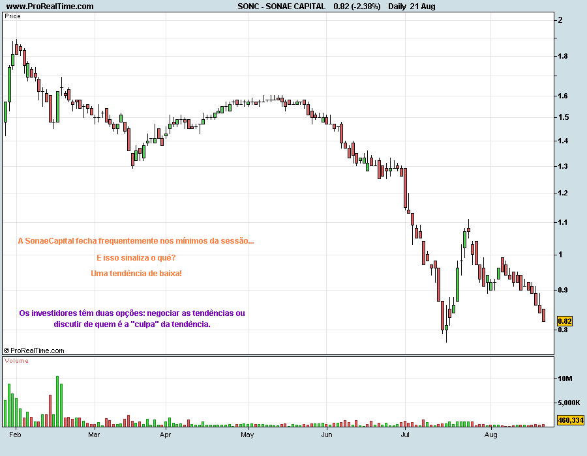Viewport: 587px width, 456px height.
Task: Click the Jul label on the time axis
Action: tap(404, 435)
